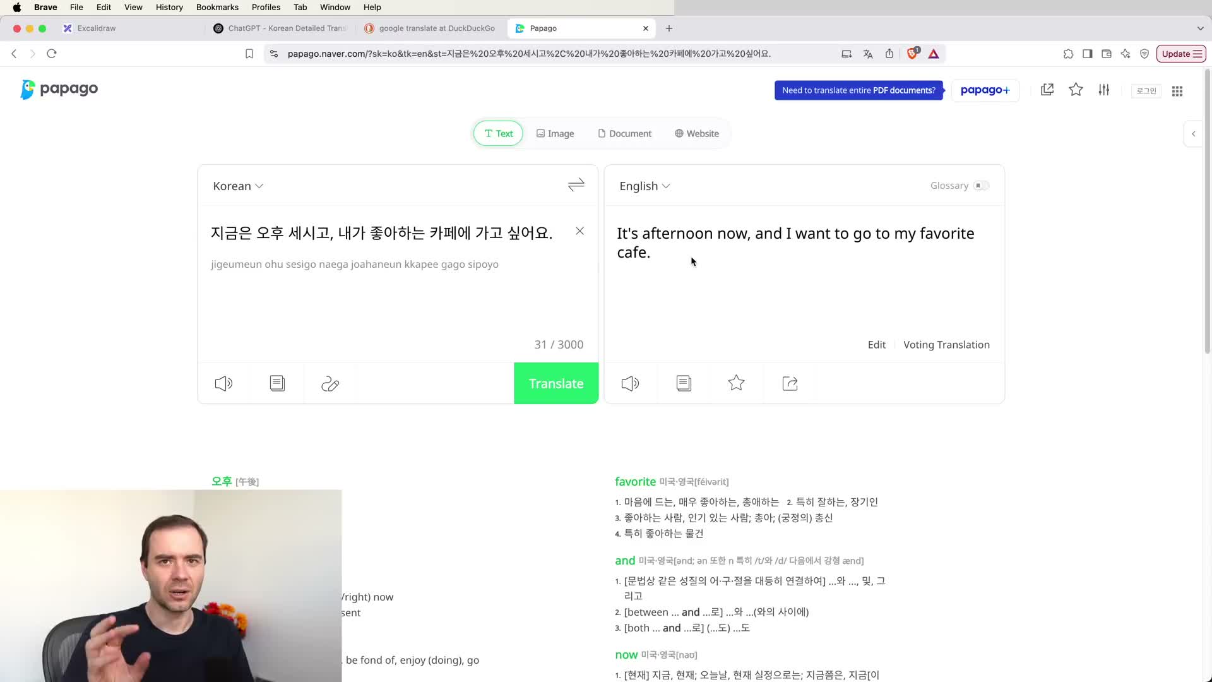Copy the Korean source text
The width and height of the screenshot is (1212, 682).
tap(277, 383)
